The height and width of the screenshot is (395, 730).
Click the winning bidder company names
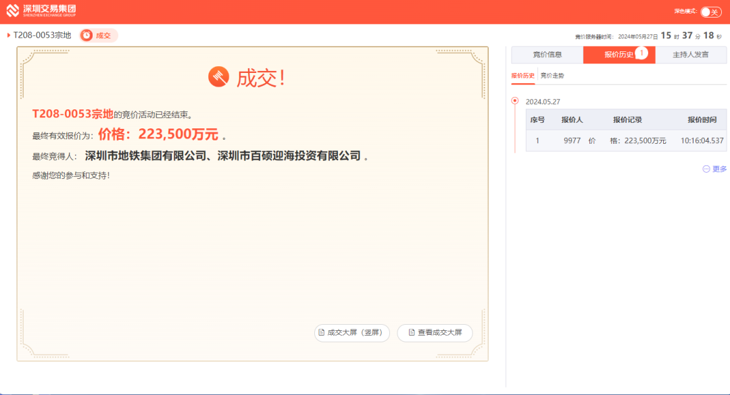click(222, 156)
